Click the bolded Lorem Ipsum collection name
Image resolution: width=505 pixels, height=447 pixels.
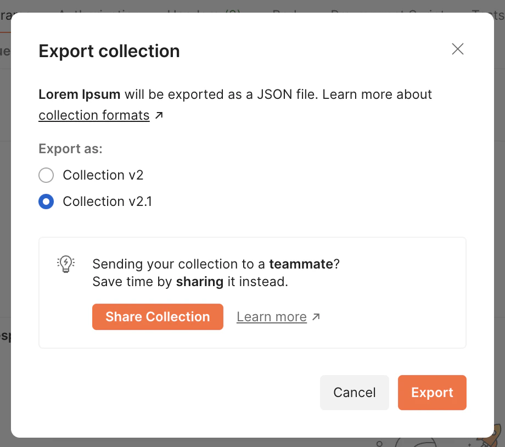click(x=78, y=94)
